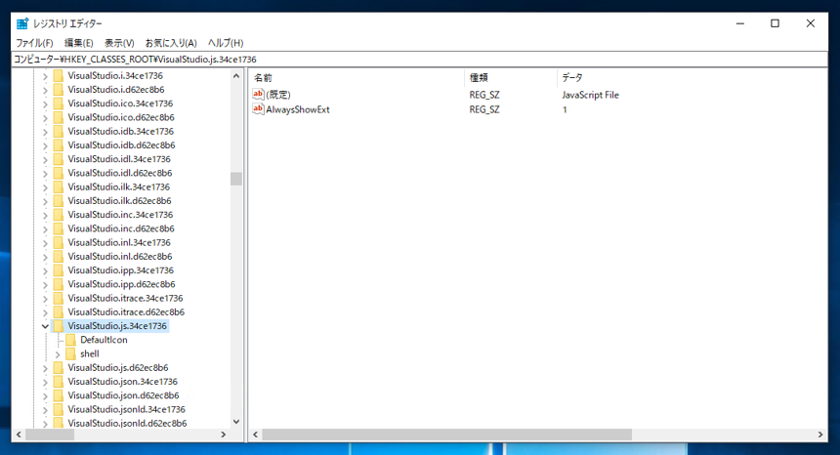
Task: Click the 'JavaScript File' data cell
Action: click(x=590, y=95)
